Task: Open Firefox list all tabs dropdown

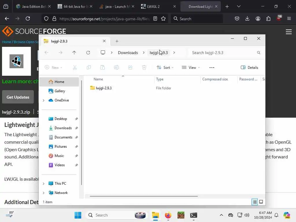Action: click(238, 6)
